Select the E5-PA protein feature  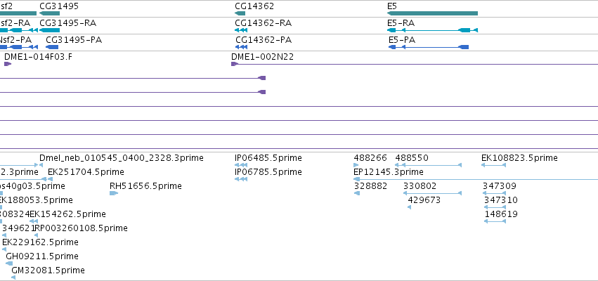click(428, 47)
